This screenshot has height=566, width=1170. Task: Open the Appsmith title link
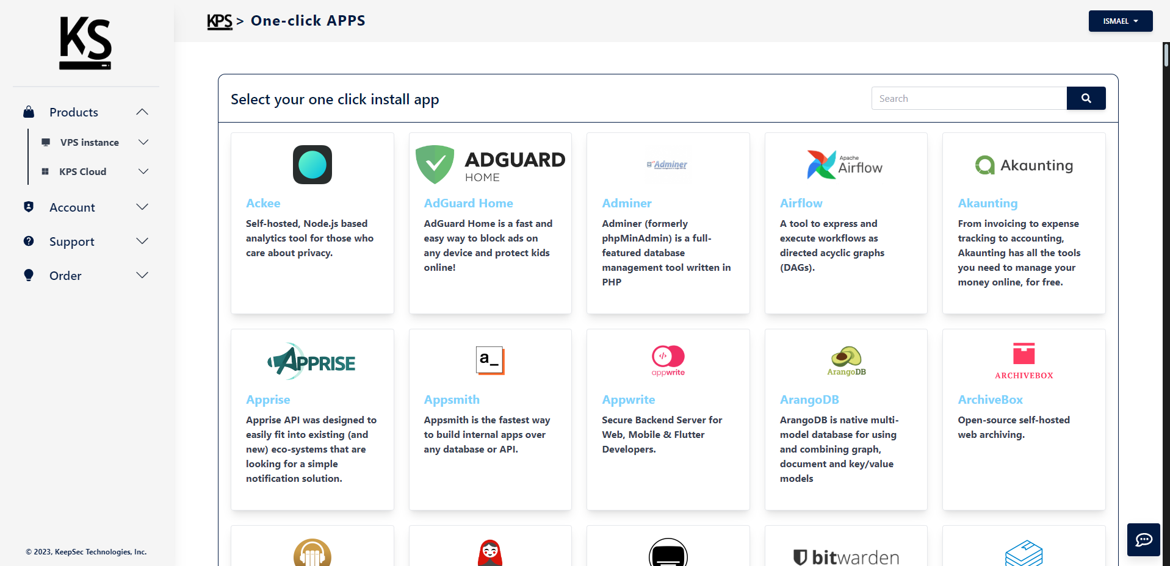(x=452, y=399)
